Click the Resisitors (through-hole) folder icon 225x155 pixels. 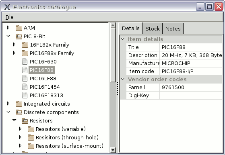[31, 138]
